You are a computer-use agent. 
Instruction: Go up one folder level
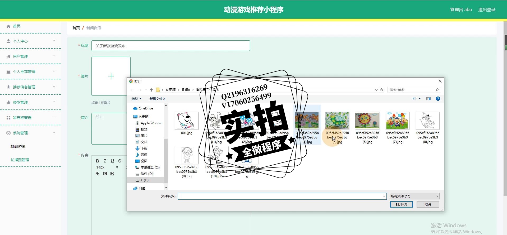[151, 90]
